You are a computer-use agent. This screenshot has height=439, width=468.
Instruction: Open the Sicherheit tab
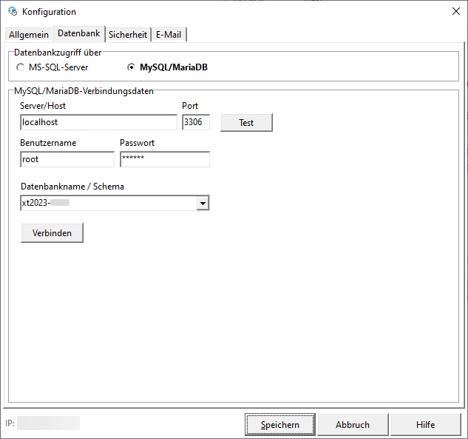128,35
